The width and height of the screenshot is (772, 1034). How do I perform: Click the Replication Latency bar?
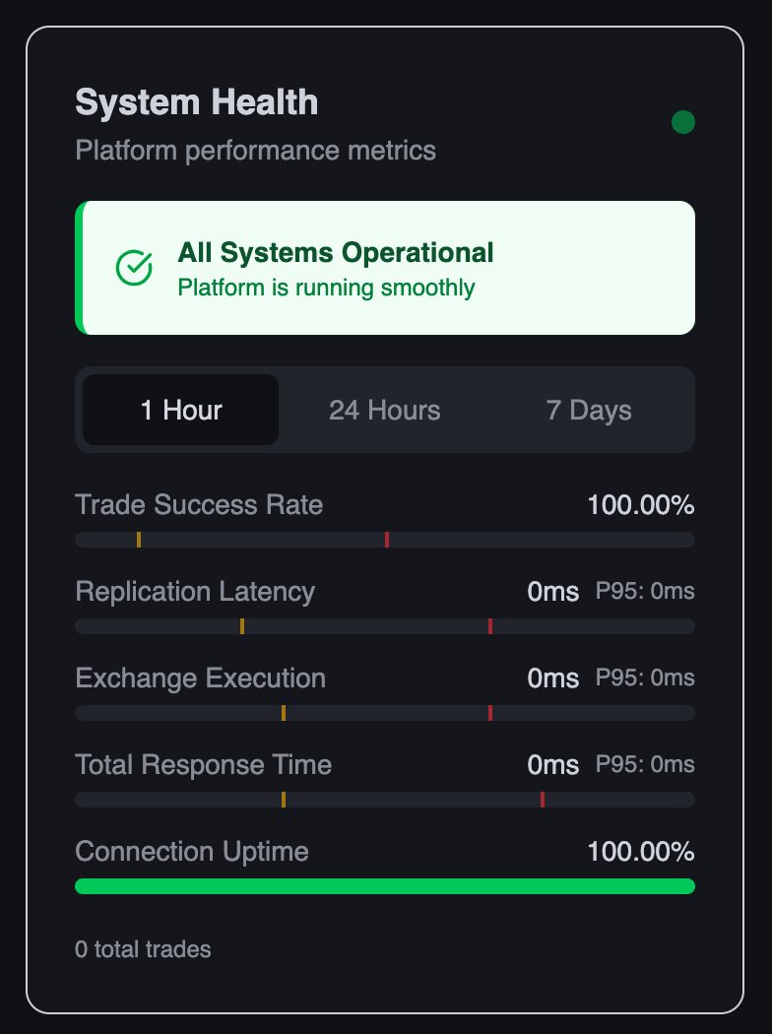pos(385,626)
